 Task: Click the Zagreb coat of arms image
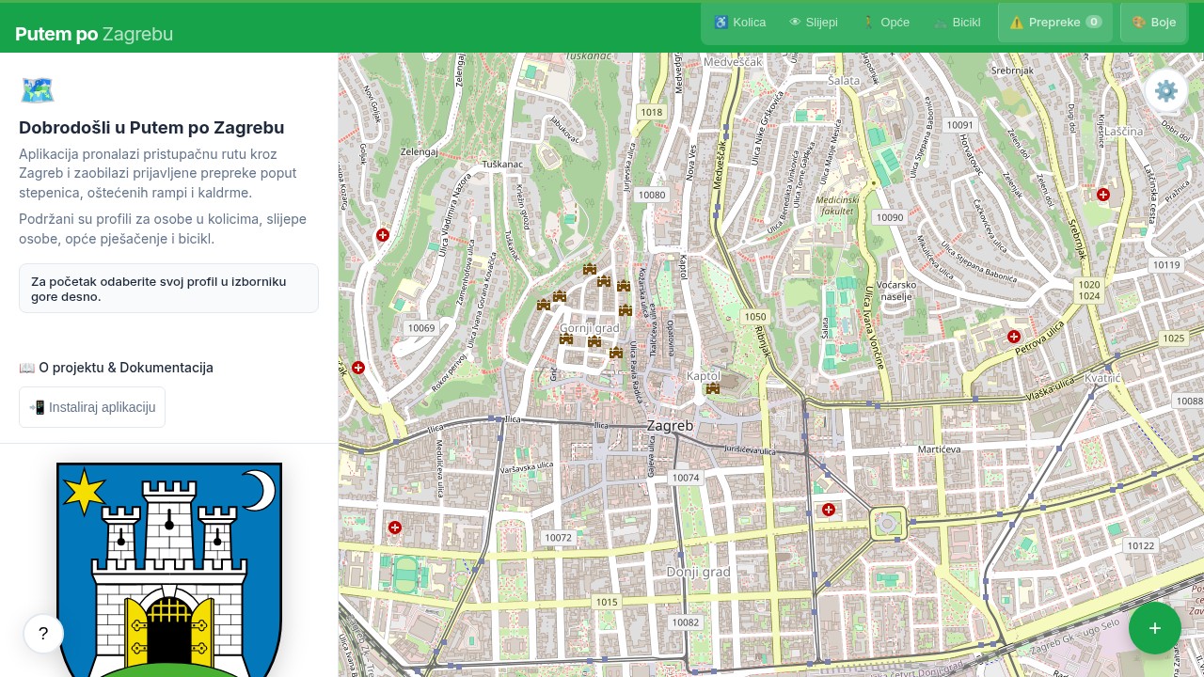coord(169,569)
